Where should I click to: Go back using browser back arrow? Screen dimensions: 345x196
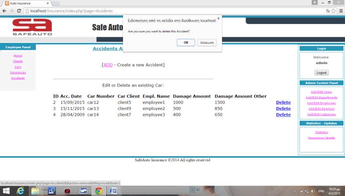point(4,11)
